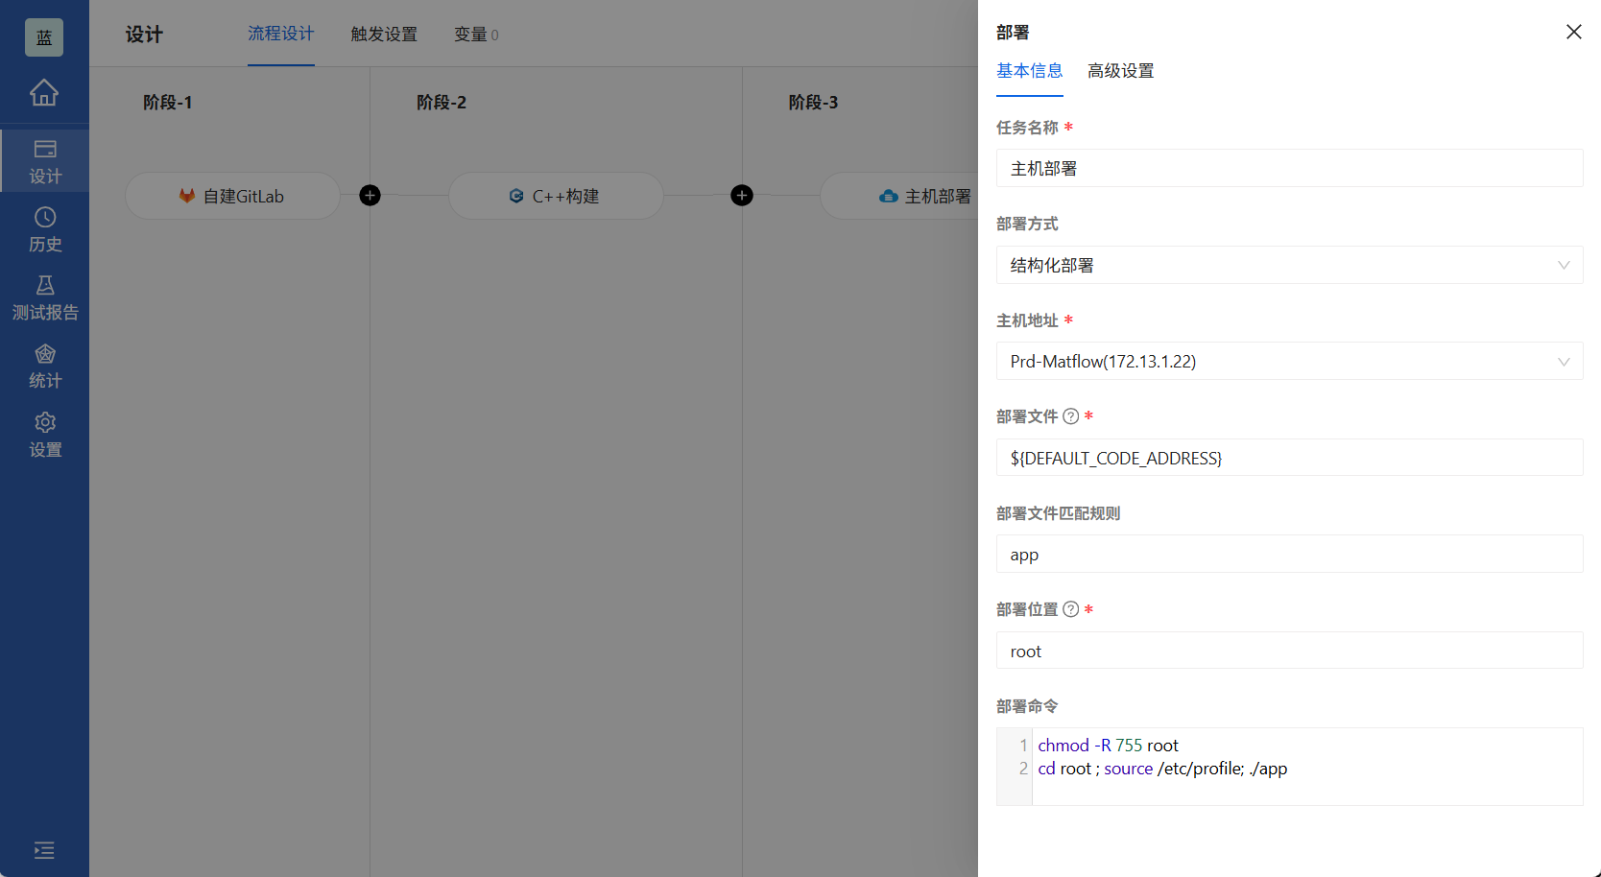1601x877 pixels.
Task: Open help tooltip beside 部署位置
Action: coord(1071,608)
